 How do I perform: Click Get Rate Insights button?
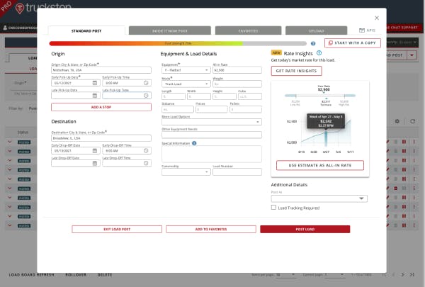coord(296,71)
